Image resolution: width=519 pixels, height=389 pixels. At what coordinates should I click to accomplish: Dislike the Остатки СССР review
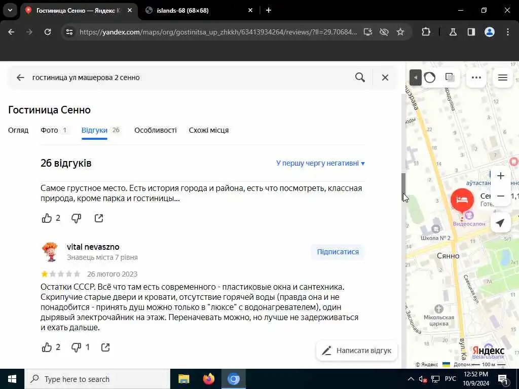tap(77, 347)
